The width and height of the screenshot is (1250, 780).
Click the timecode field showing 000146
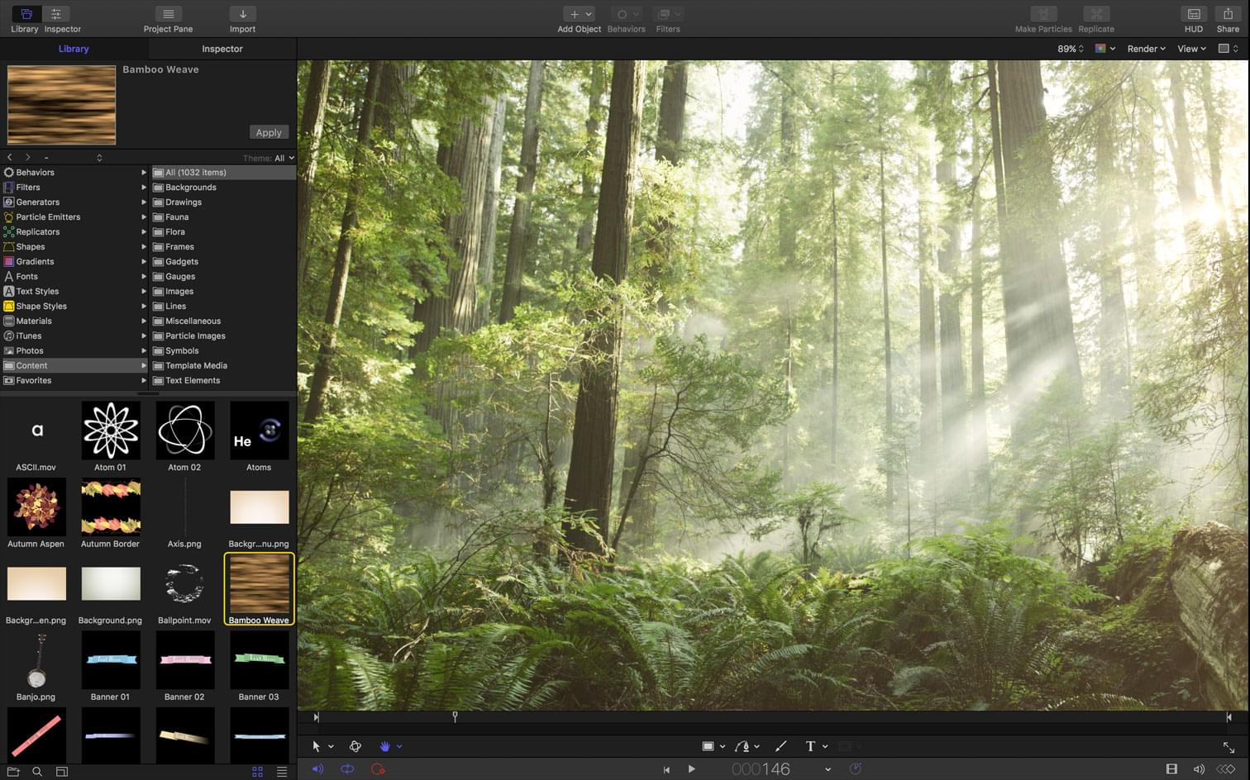[761, 769]
